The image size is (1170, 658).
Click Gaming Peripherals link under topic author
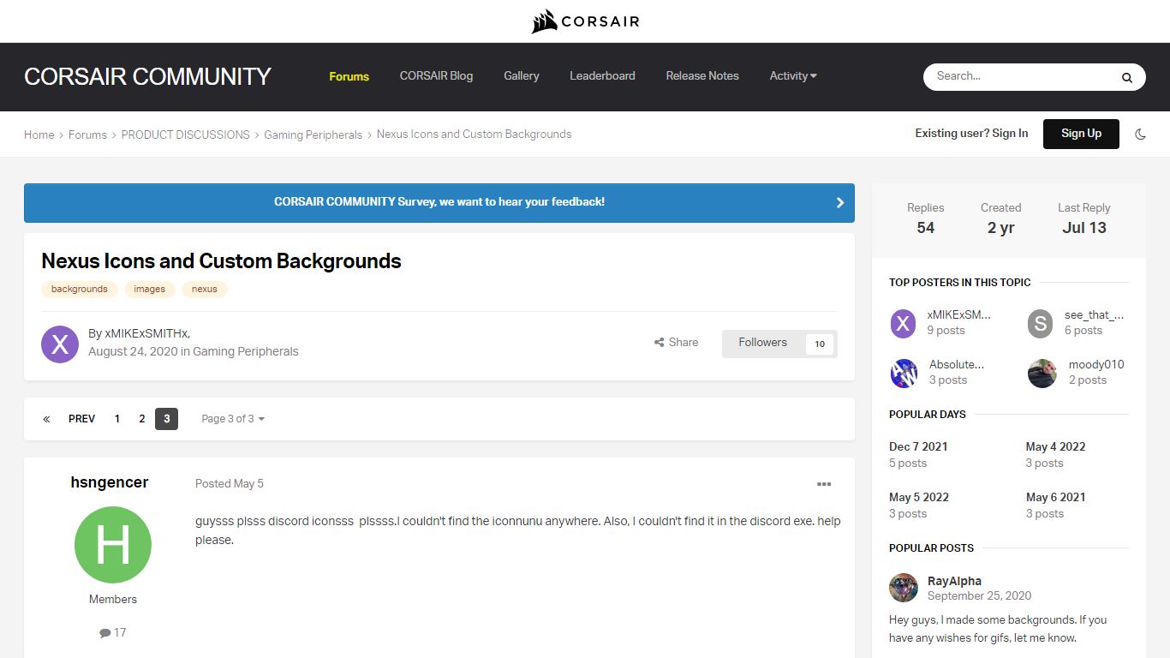pyautogui.click(x=246, y=352)
